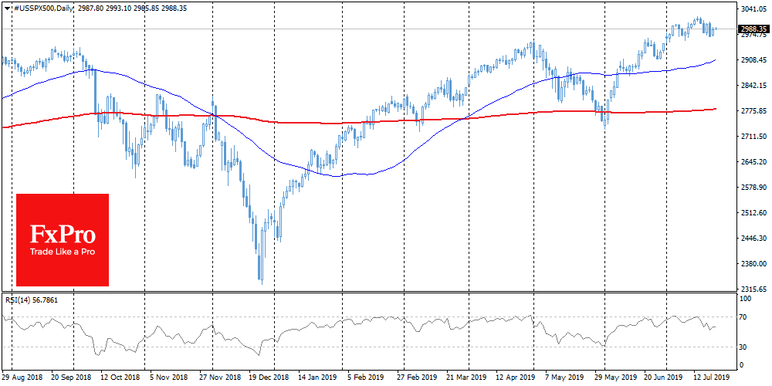Viewport: 772px width, 386px height.
Task: Click the 29 Aug 2018 date label
Action: (23, 379)
